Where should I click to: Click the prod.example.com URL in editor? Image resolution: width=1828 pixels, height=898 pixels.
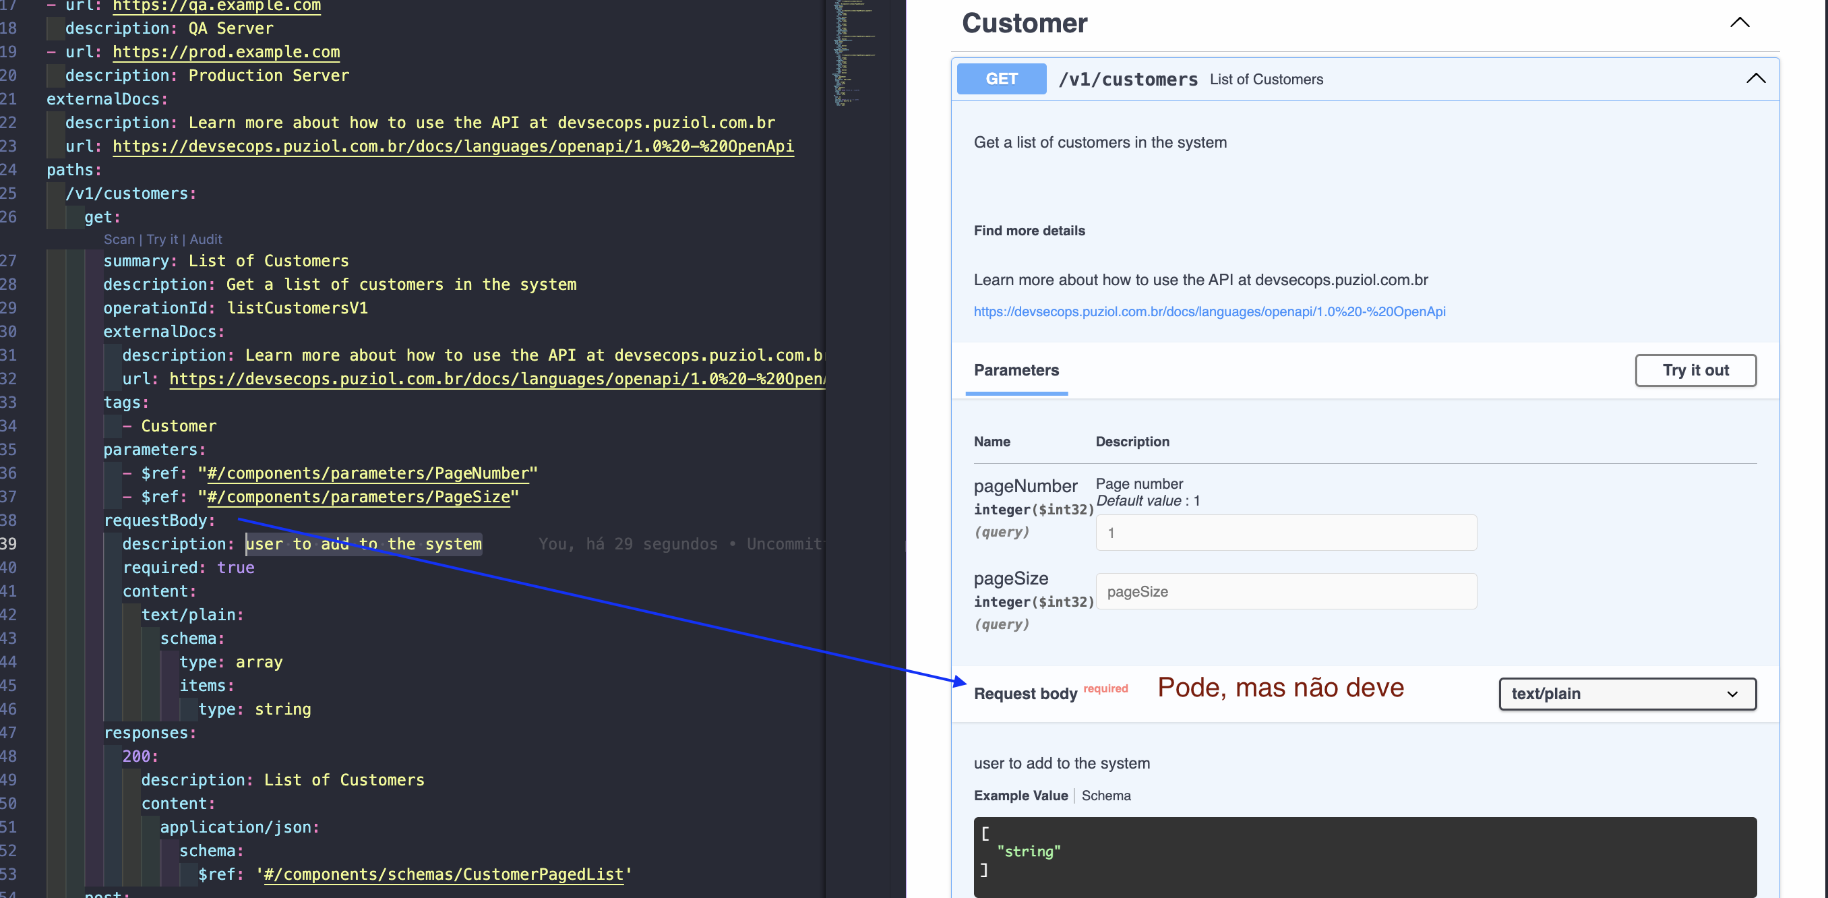point(226,53)
